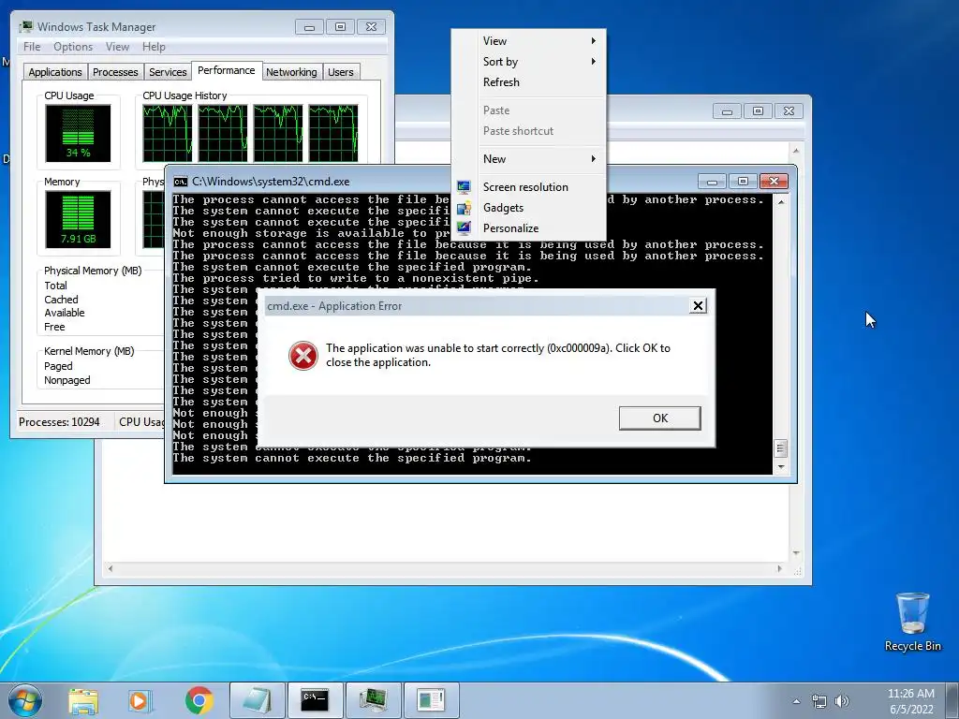The width and height of the screenshot is (959, 719).
Task: Maximize the Windows Task Manager window
Action: (x=341, y=27)
